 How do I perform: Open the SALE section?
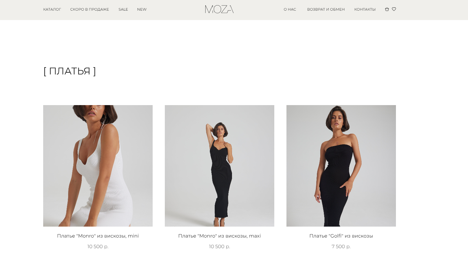click(x=123, y=9)
